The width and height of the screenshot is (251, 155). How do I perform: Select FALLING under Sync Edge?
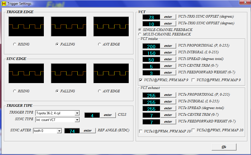coord(57,91)
